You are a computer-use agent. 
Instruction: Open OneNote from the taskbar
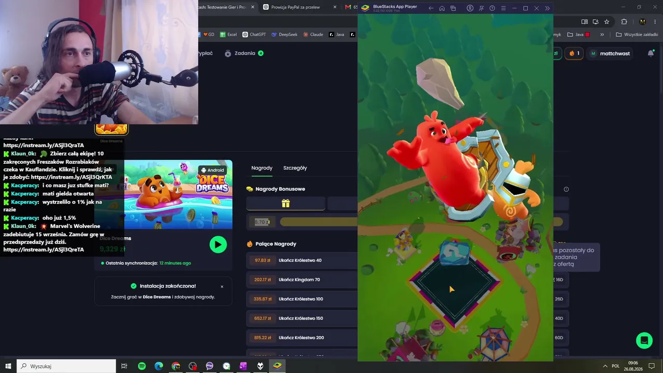point(243,366)
